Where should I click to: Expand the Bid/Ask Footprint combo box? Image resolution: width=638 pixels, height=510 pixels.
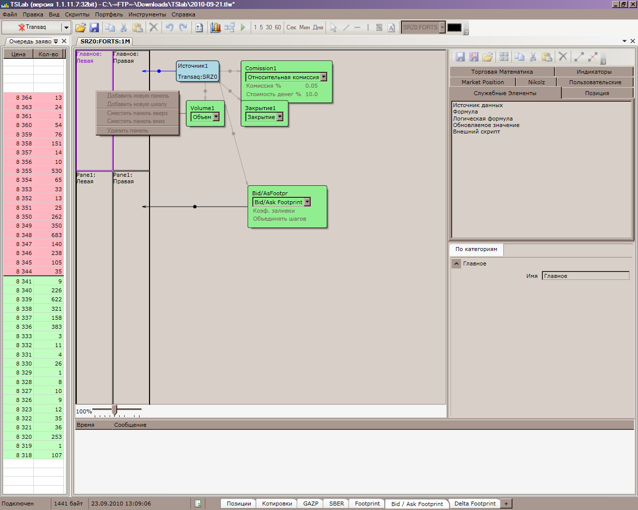coord(308,202)
